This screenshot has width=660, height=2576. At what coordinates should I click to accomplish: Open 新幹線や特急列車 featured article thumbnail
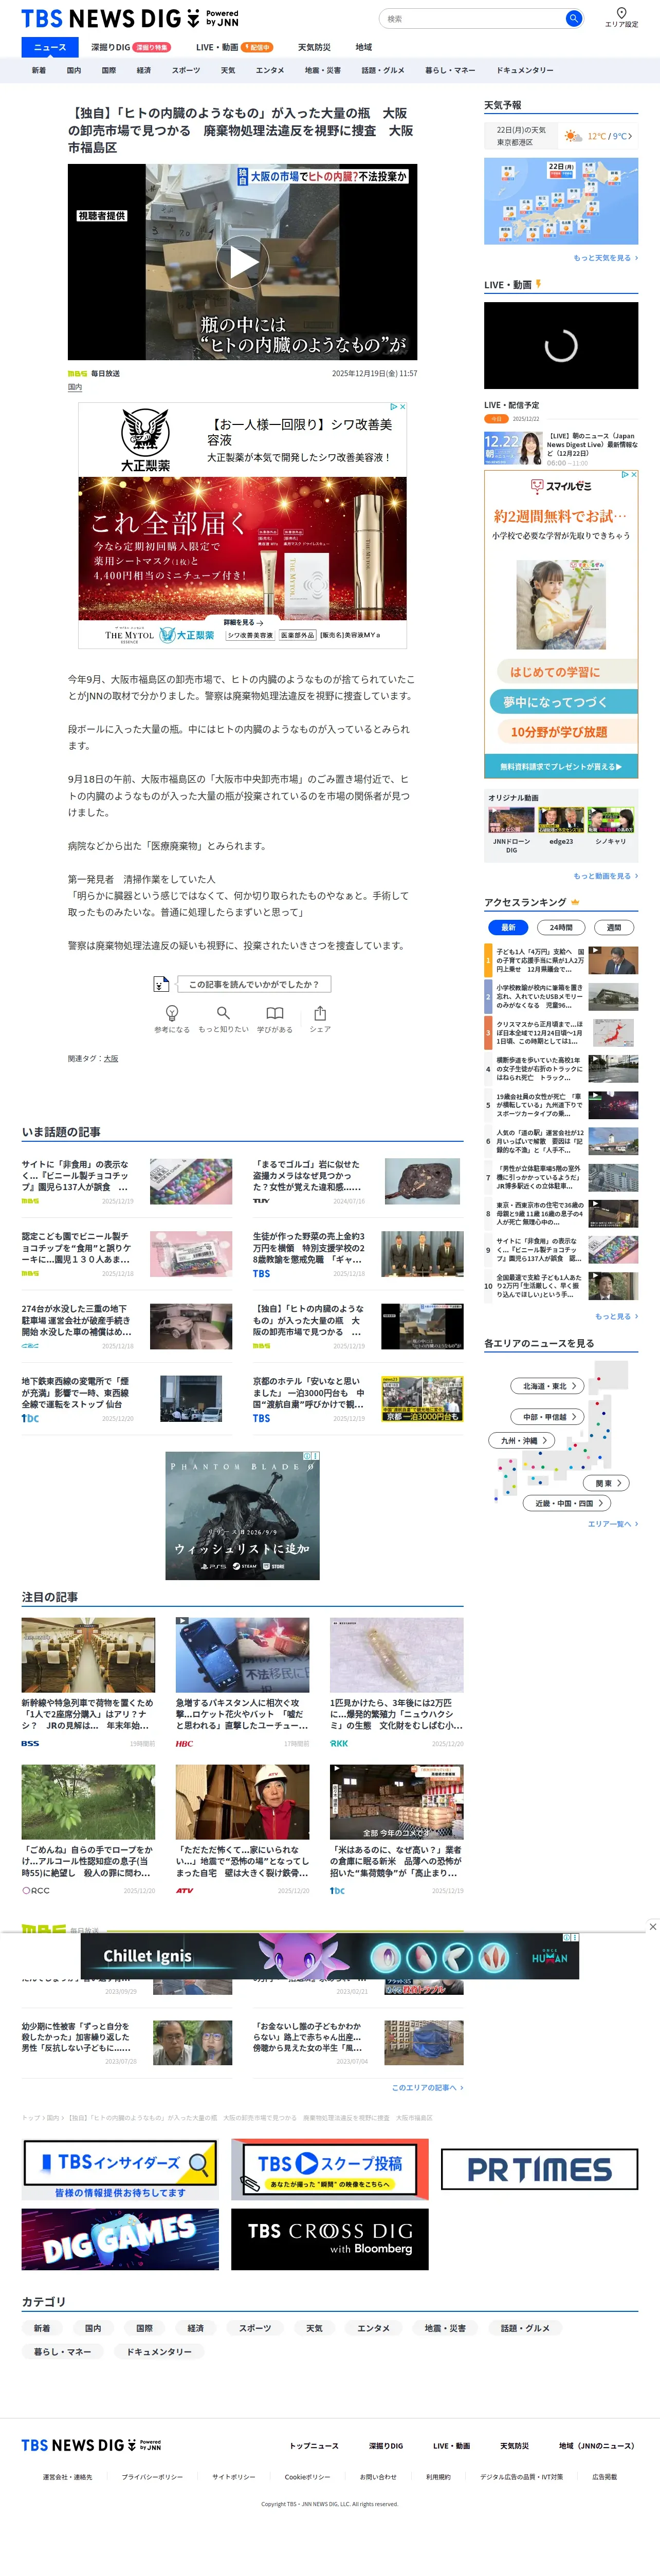point(88,1655)
